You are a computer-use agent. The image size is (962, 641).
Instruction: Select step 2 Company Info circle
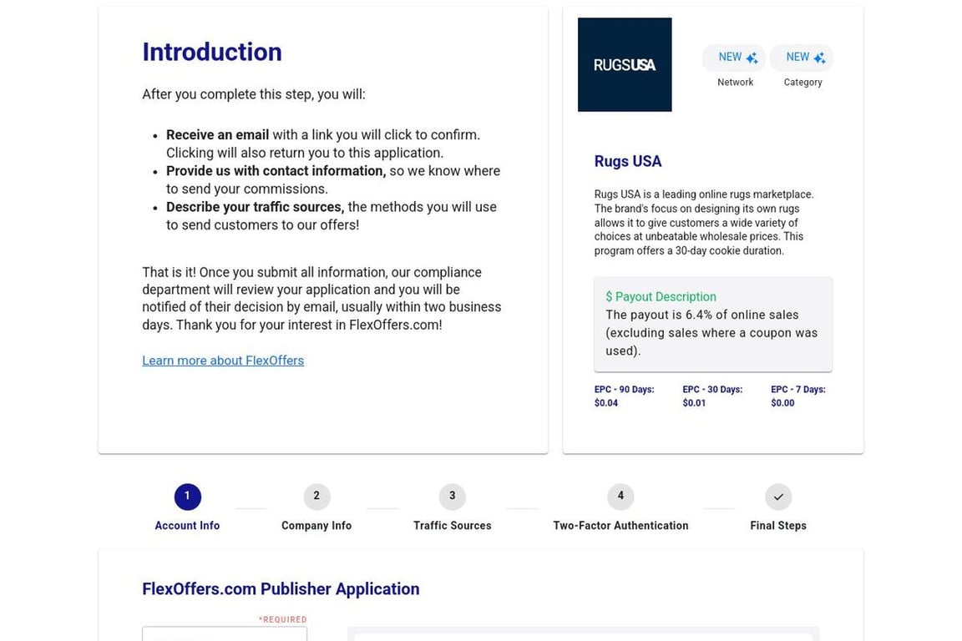pyautogui.click(x=316, y=497)
